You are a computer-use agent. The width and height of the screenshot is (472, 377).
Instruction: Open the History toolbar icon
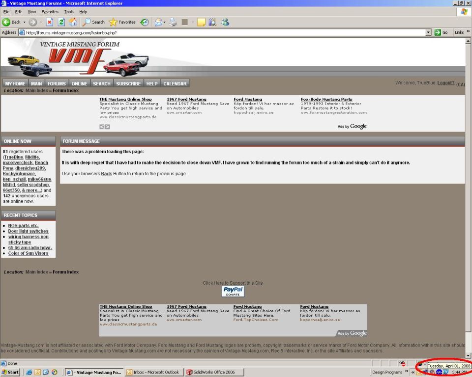pos(145,22)
